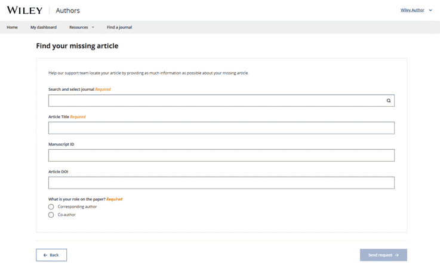Go to the Home nav item
440x265 pixels.
pyautogui.click(x=12, y=27)
